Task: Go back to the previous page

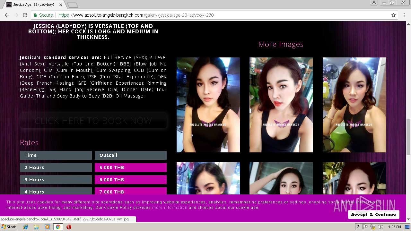Action: 7,15
